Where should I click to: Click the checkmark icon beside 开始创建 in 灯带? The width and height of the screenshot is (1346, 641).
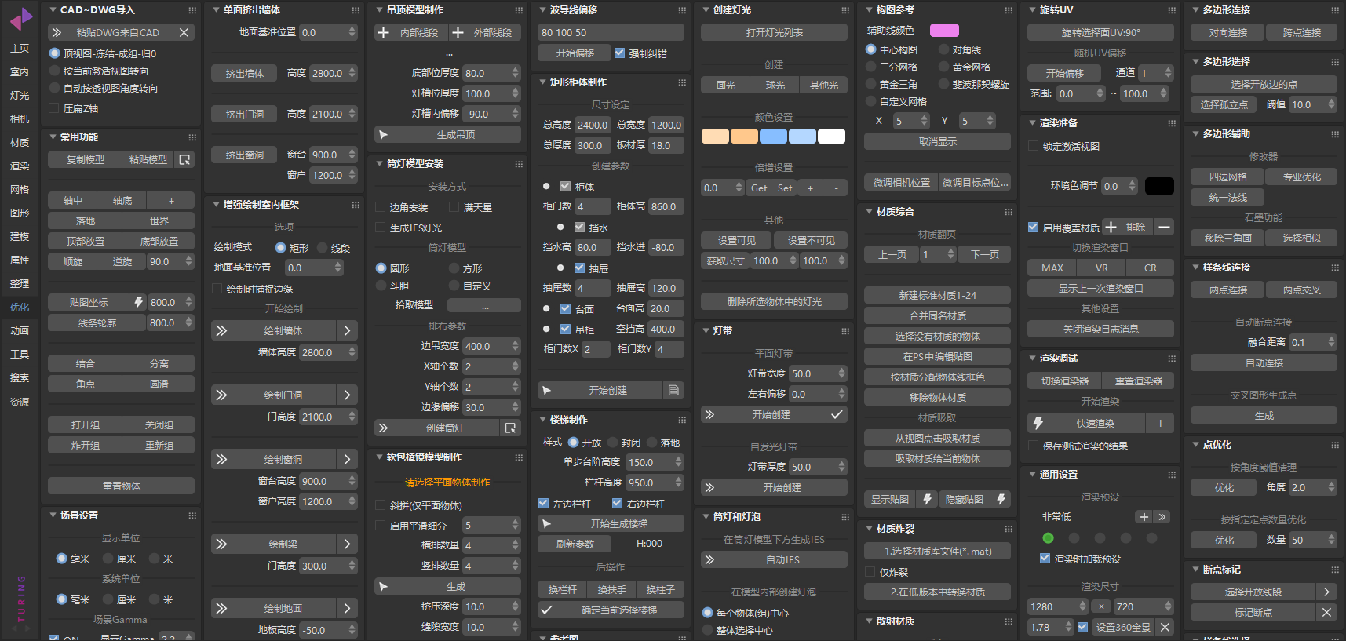tap(837, 414)
